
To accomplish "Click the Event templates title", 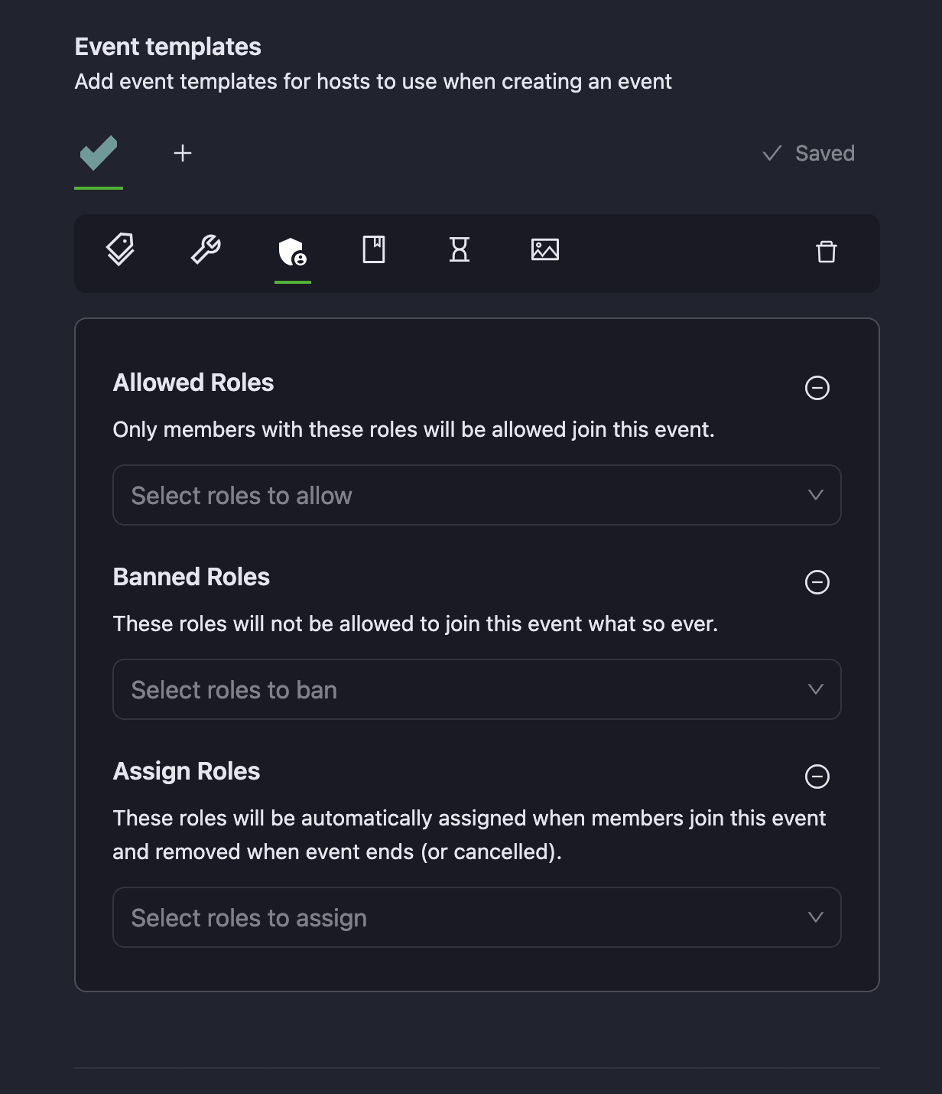I will 168,47.
